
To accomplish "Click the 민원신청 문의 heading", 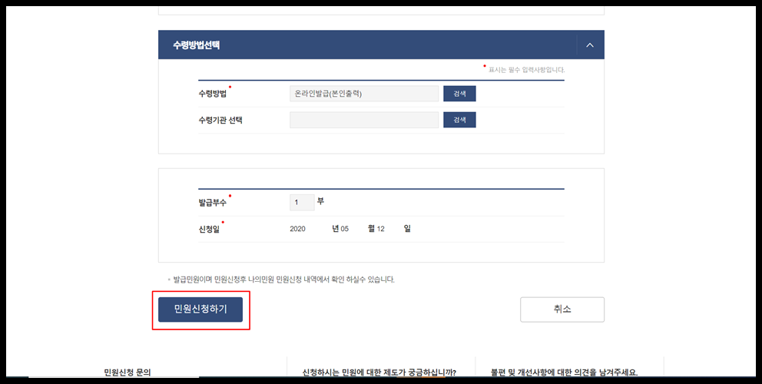I will (128, 372).
